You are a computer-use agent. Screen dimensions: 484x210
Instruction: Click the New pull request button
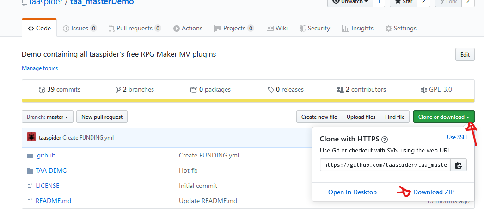(102, 117)
